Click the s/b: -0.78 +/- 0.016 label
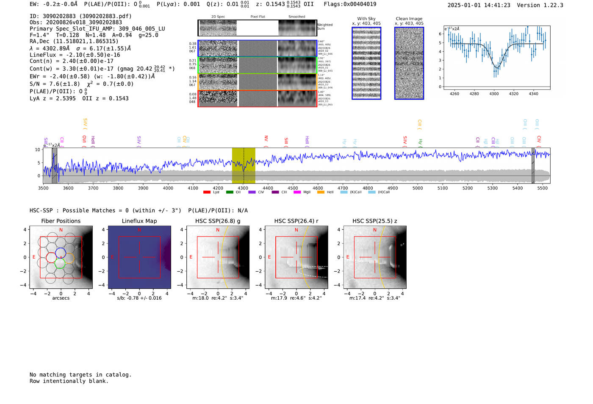Image resolution: width=593 pixels, height=404 pixels. (x=139, y=298)
